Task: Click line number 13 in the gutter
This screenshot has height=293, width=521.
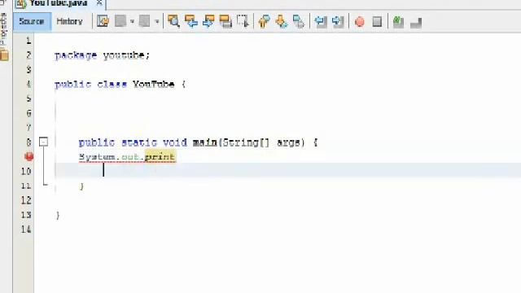Action: 26,215
